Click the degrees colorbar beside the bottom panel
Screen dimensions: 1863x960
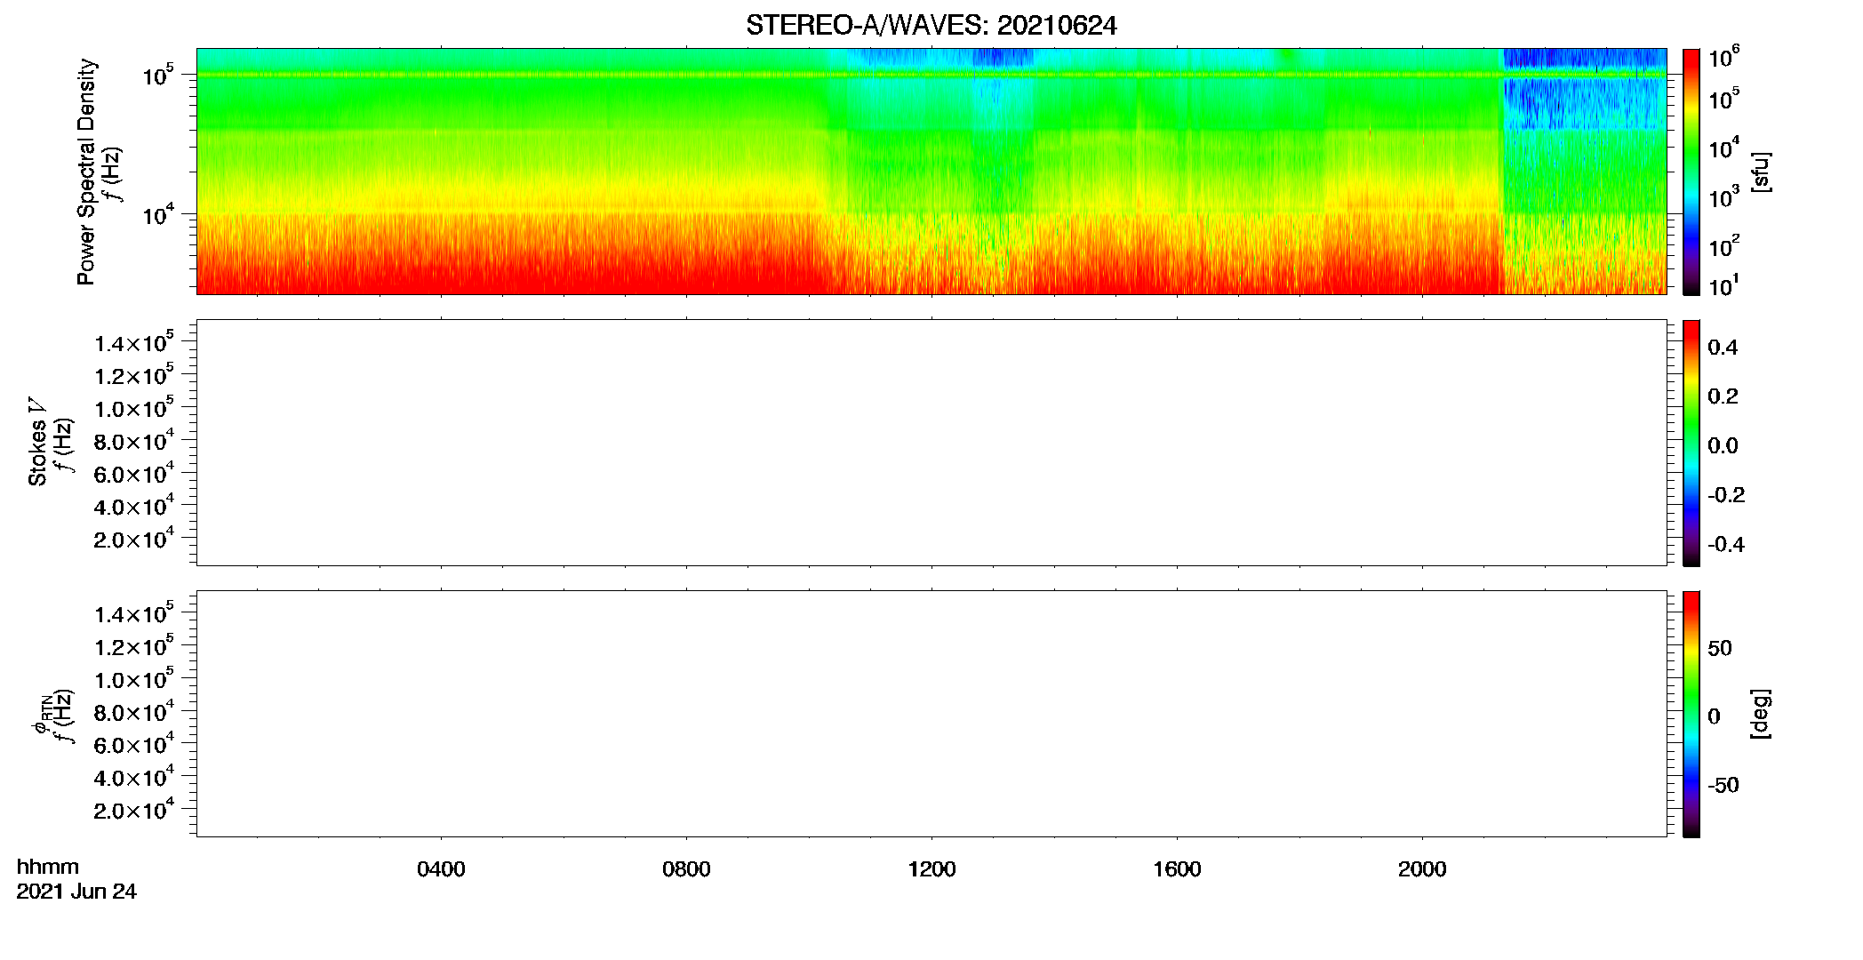click(x=1691, y=714)
